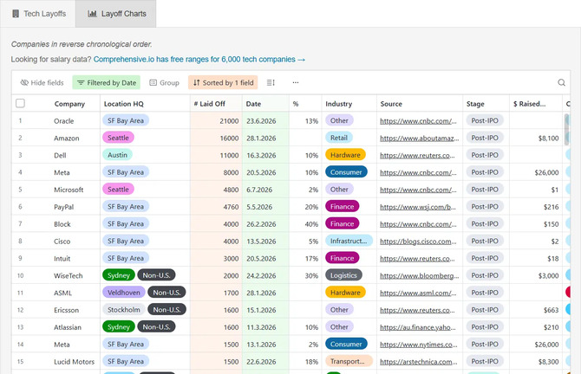Open the Group options
The width and height of the screenshot is (581, 374).
point(164,82)
